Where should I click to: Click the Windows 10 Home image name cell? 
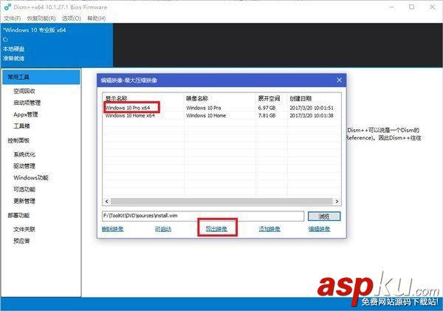(206, 115)
